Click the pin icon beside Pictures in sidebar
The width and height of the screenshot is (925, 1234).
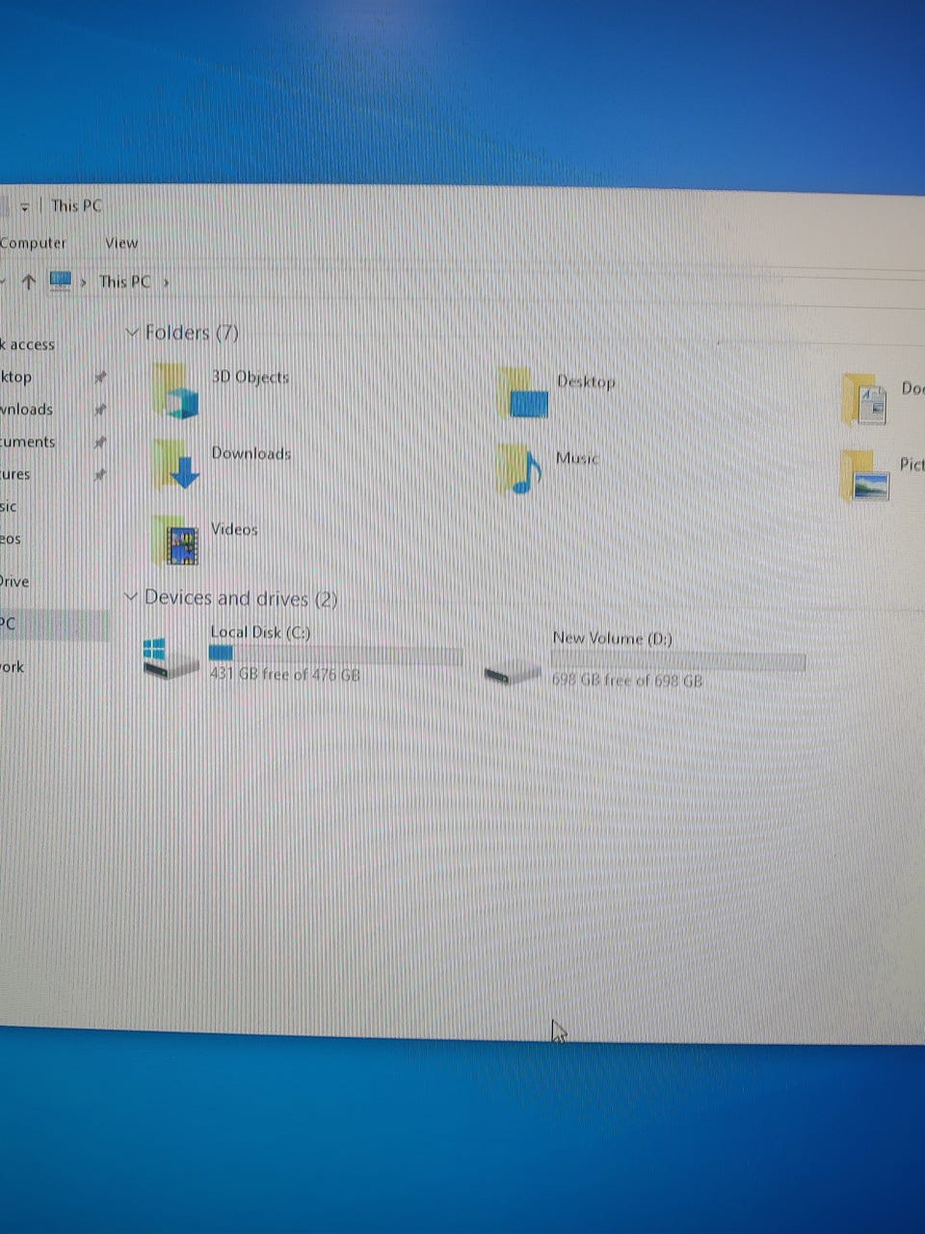pos(100,474)
